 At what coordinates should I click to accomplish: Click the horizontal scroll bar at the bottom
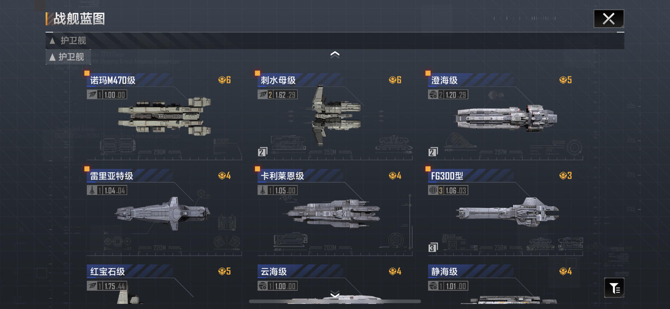[x=335, y=301]
